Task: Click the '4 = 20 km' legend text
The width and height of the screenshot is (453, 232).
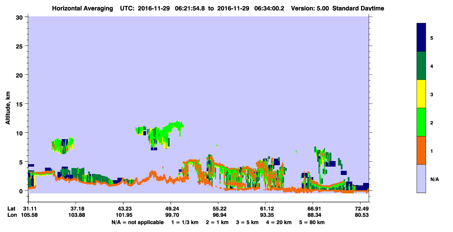Action: tap(278, 222)
